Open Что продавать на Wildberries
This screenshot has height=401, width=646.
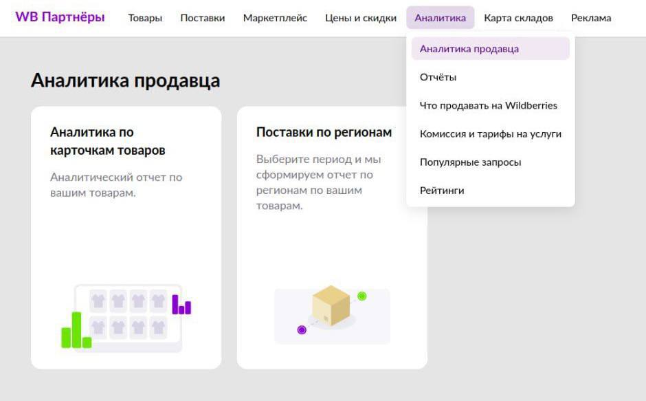click(488, 105)
